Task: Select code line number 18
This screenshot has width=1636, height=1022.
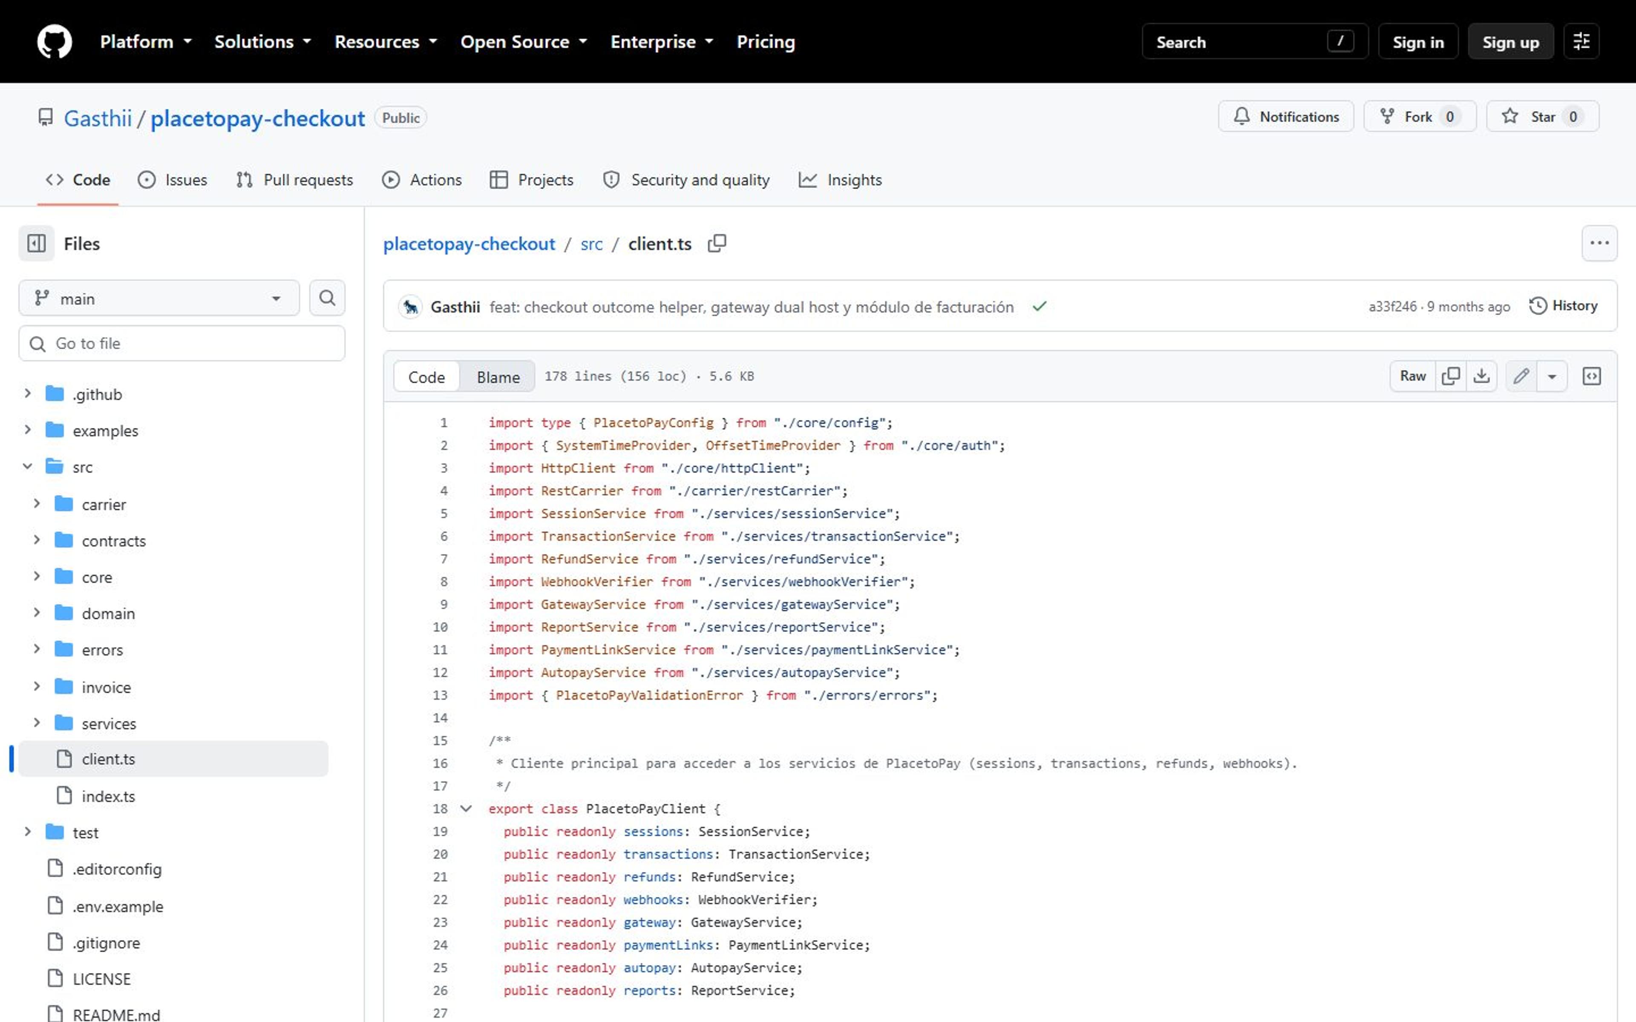Action: 440,808
